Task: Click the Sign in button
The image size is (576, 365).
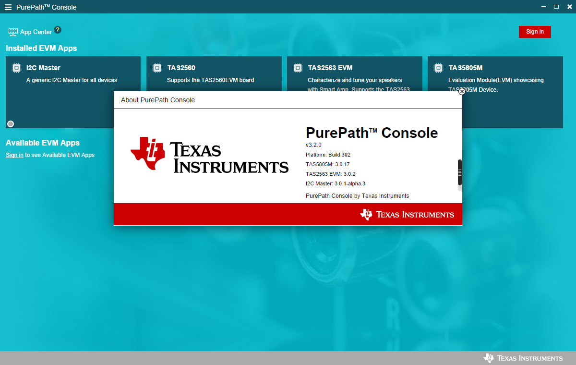Action: (535, 32)
